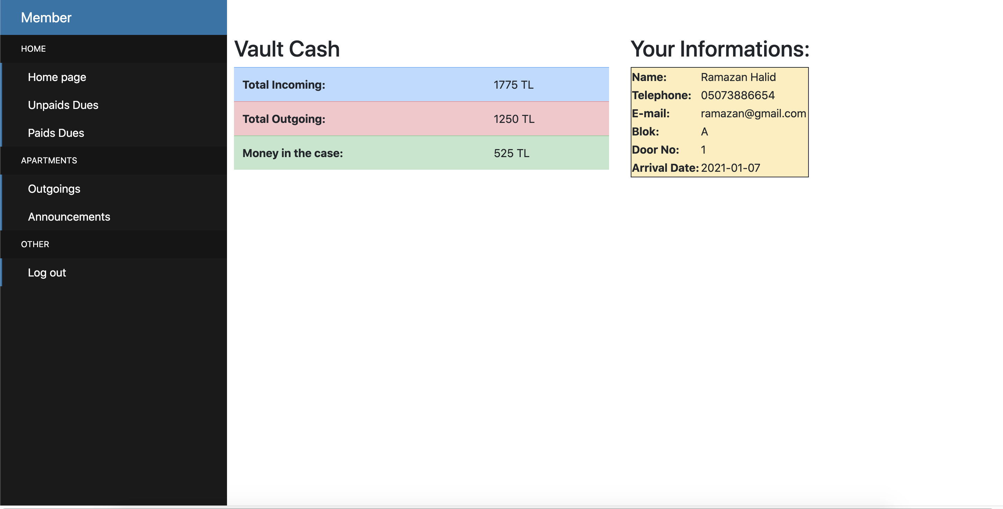Select the APARTMENTS section heading
The image size is (1003, 509).
click(x=49, y=160)
